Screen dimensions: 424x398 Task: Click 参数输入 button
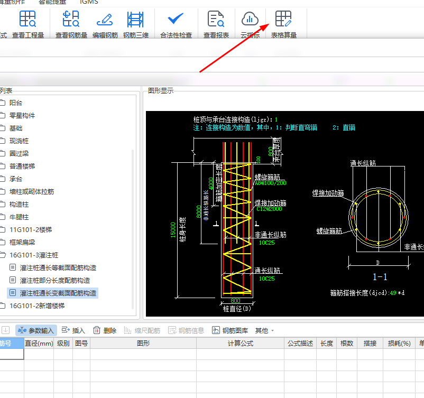(x=36, y=330)
